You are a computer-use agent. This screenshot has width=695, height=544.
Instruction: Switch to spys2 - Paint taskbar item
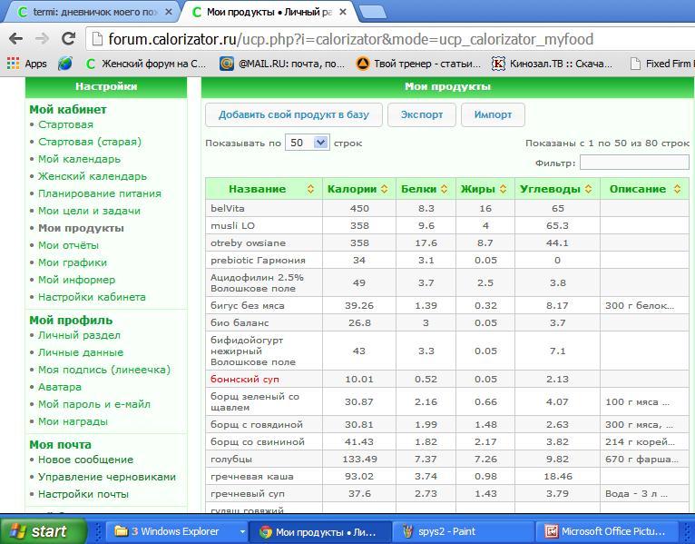point(464,531)
